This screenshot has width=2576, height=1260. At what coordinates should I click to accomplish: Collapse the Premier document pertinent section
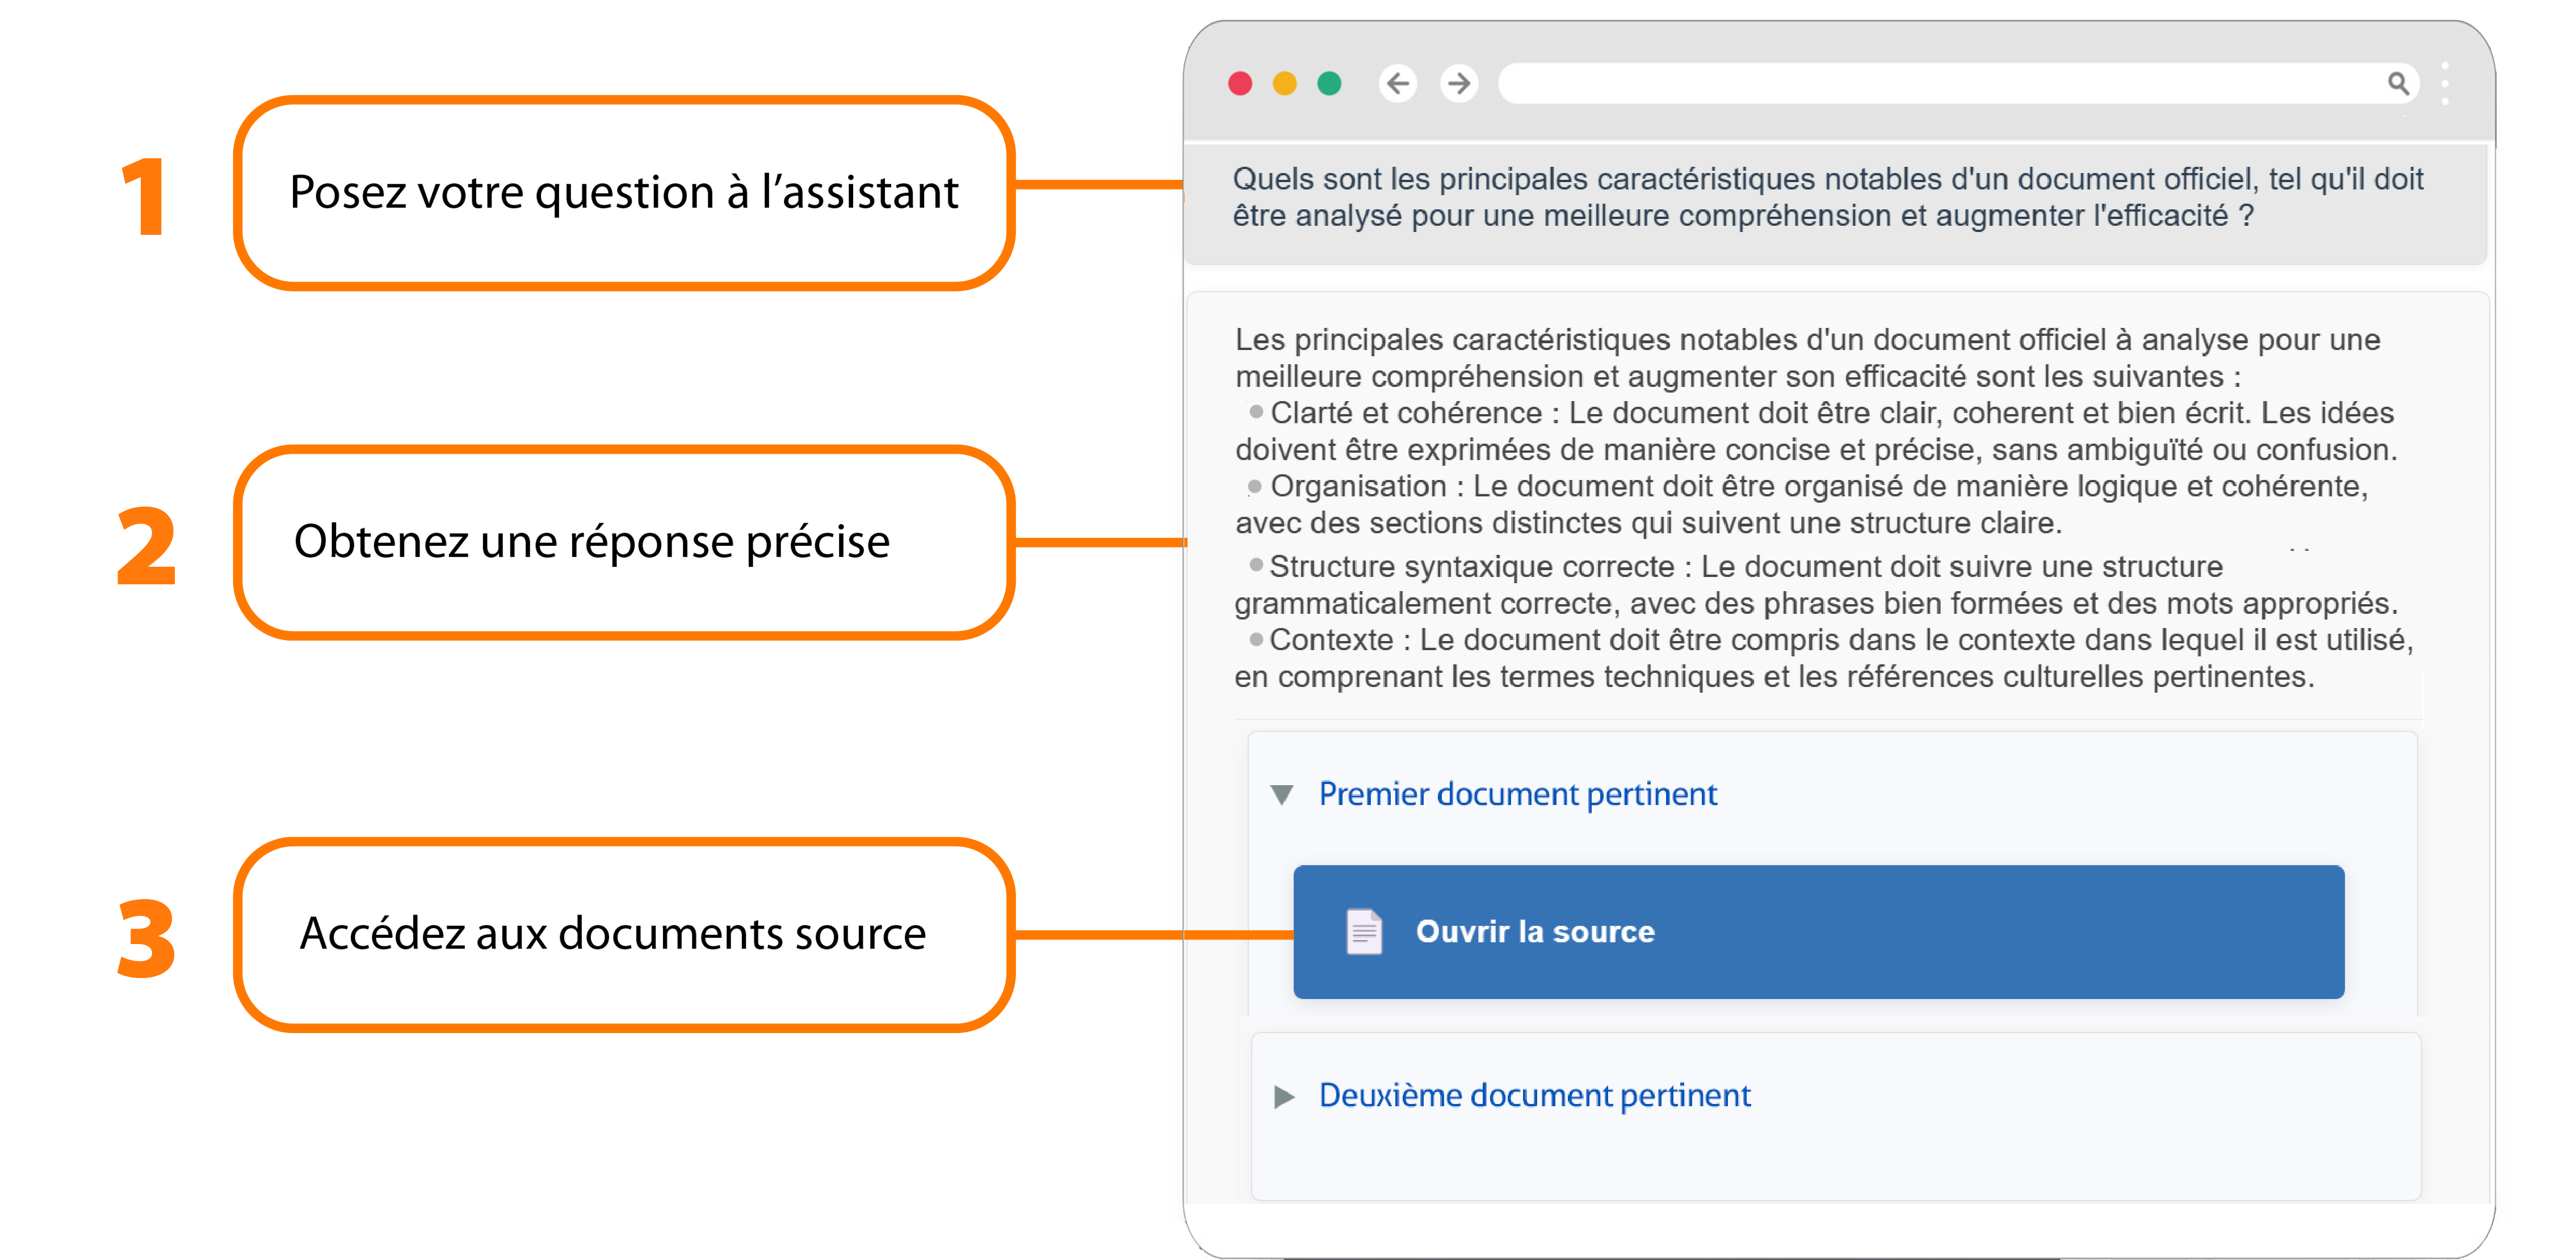[x=1282, y=794]
